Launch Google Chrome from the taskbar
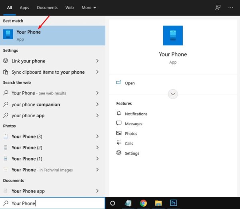This screenshot has height=209, width=240. (143, 203)
